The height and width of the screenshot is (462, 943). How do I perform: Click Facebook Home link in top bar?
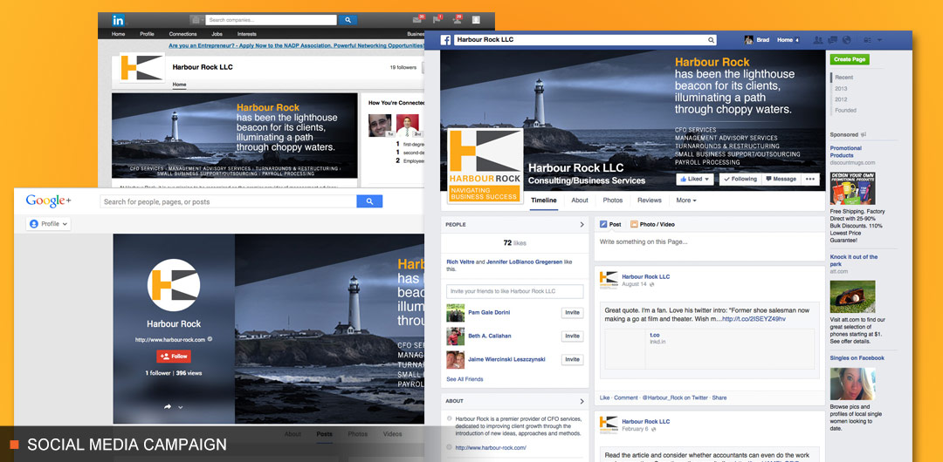tap(785, 40)
